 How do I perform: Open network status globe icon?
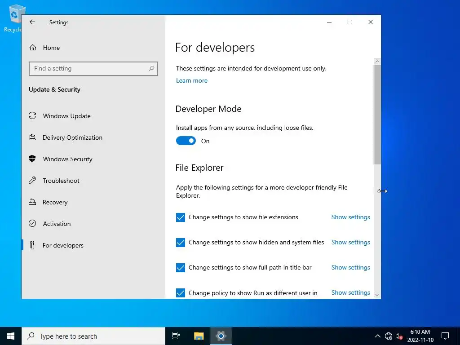(389, 336)
